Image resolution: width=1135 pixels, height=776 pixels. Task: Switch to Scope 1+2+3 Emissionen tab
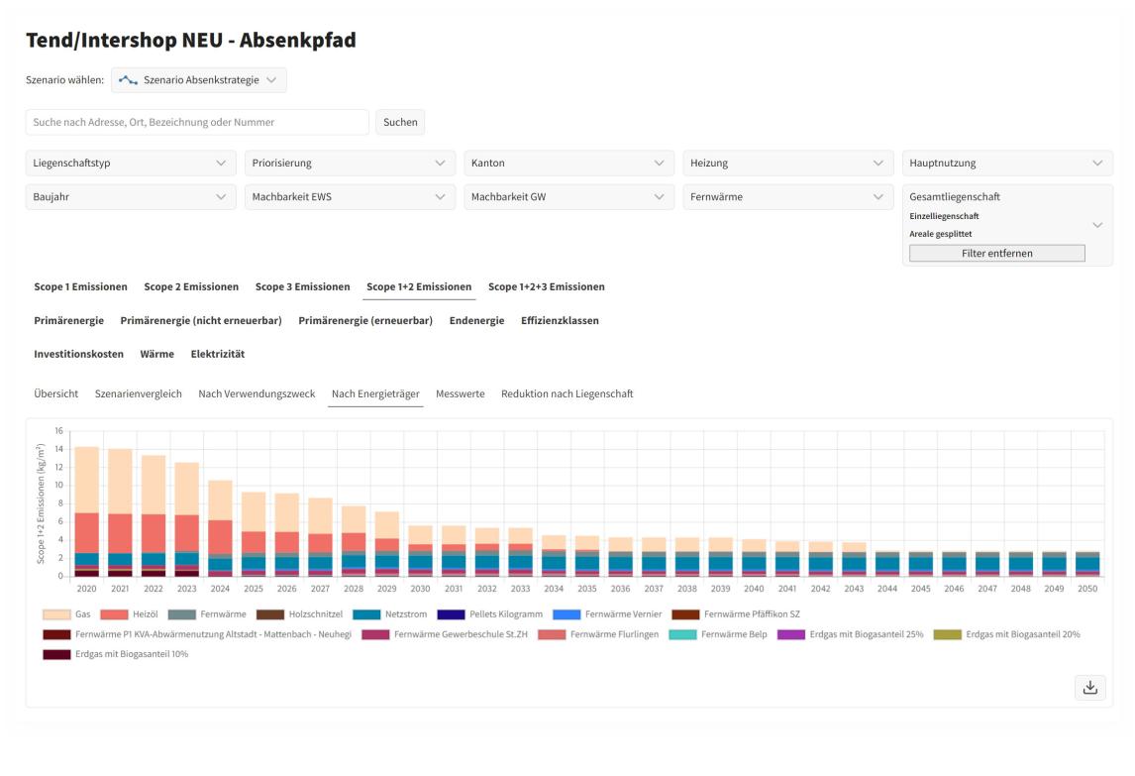pos(547,287)
